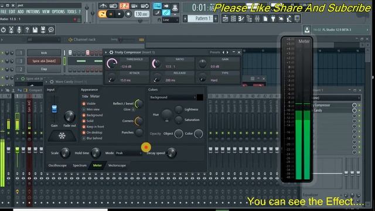Select the kick channel button
This screenshot has height=211, width=375.
[x=44, y=53]
